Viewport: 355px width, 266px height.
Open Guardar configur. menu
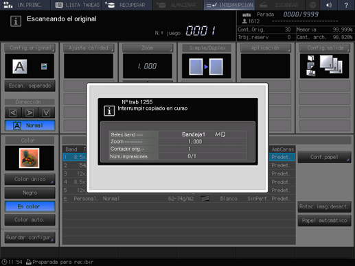(x=30, y=238)
